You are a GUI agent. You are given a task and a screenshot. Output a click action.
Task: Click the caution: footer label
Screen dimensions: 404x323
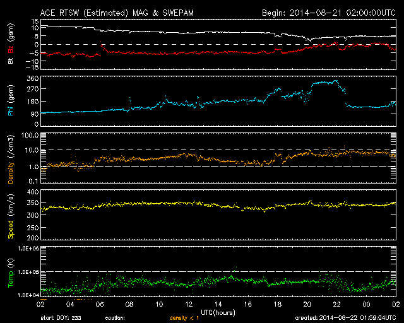coord(115,318)
